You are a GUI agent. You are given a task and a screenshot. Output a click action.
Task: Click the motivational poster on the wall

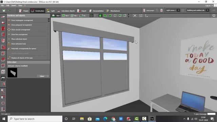click(x=199, y=57)
